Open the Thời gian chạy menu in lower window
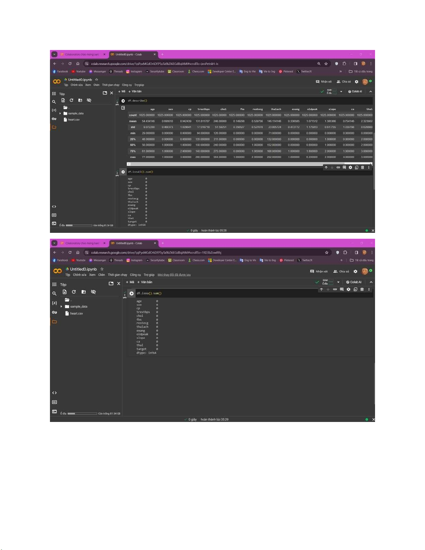This screenshot has height=550, width=425. (x=117, y=275)
